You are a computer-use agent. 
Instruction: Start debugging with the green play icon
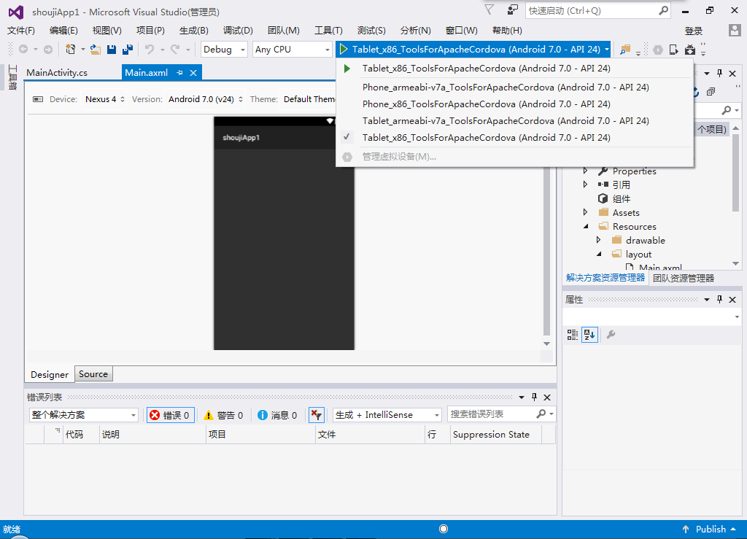(344, 49)
